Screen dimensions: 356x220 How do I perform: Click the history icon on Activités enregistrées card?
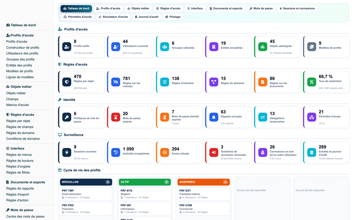(116, 152)
